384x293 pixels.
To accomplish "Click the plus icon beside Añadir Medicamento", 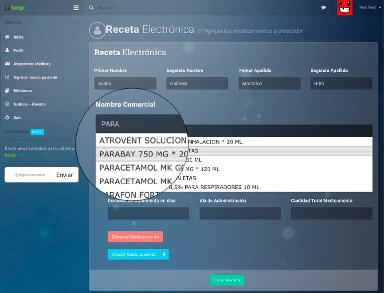I will pyautogui.click(x=164, y=254).
